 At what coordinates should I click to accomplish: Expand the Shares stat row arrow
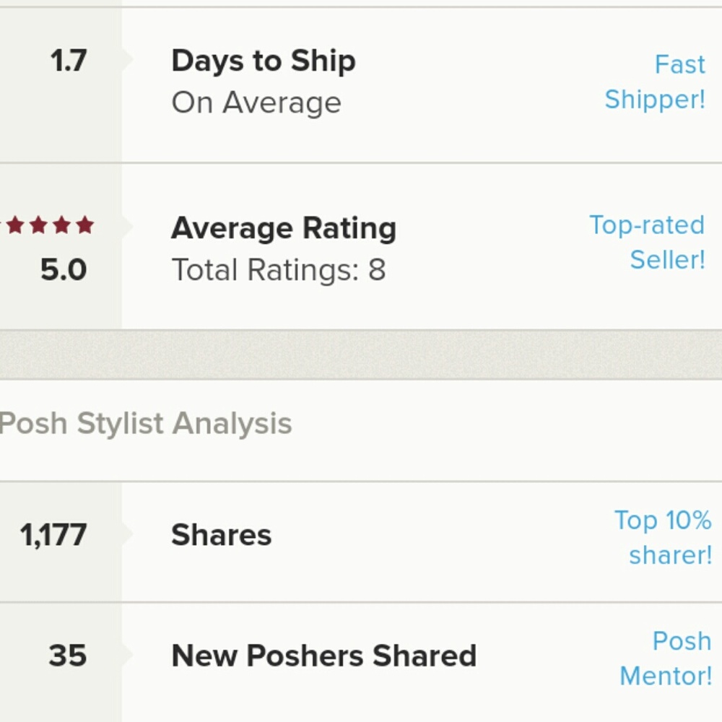126,534
